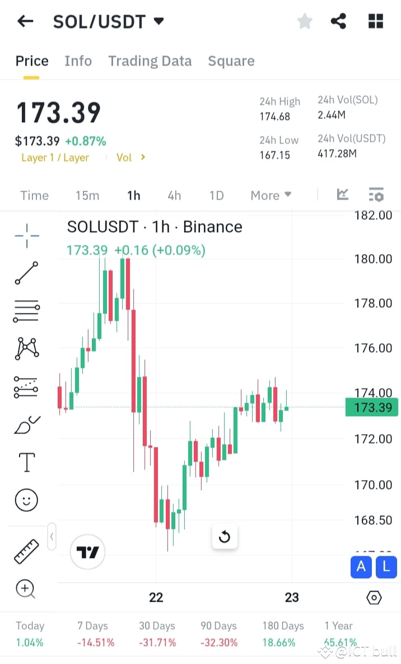The width and height of the screenshot is (401, 664).
Task: Select the crosshair tool in drawing sidebar
Action: [26, 236]
